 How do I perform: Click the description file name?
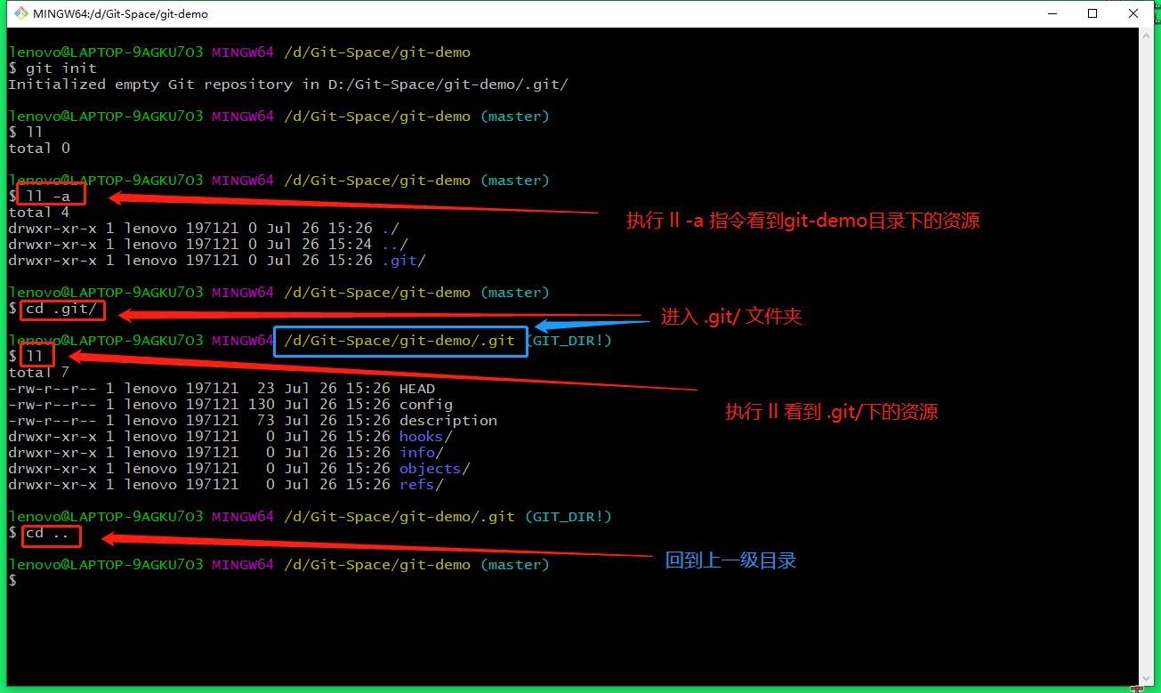[448, 421]
